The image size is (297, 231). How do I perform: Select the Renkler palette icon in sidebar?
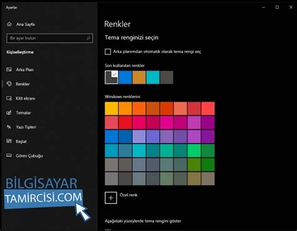pos(9,84)
